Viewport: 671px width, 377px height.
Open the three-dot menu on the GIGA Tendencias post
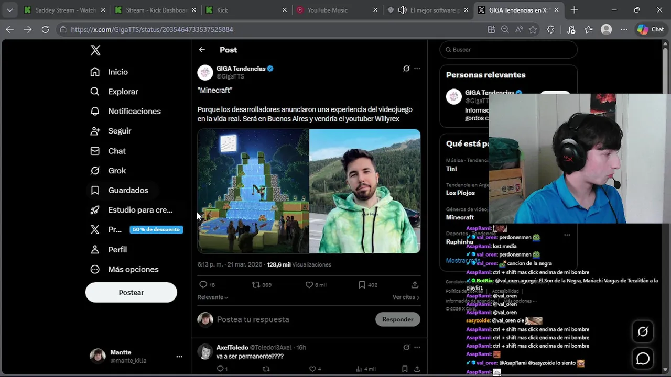(x=417, y=69)
